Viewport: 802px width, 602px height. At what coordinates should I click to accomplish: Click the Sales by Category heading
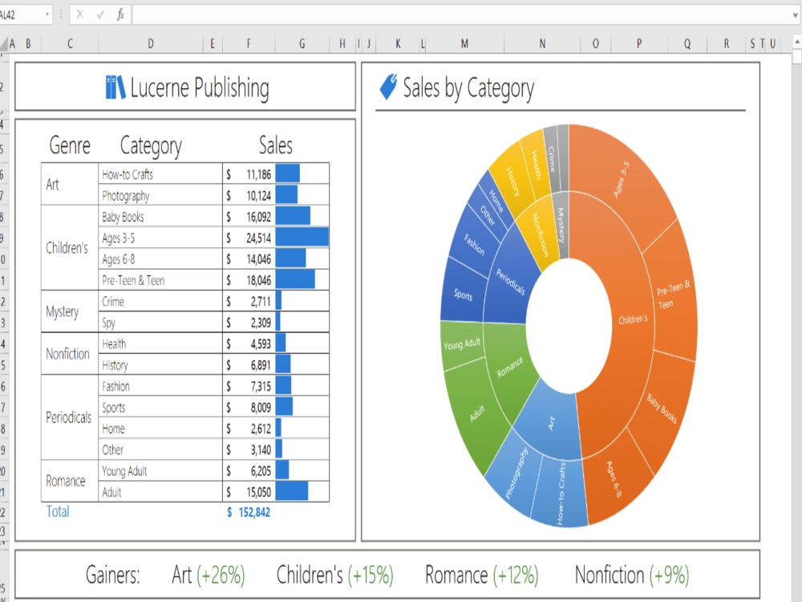(468, 88)
